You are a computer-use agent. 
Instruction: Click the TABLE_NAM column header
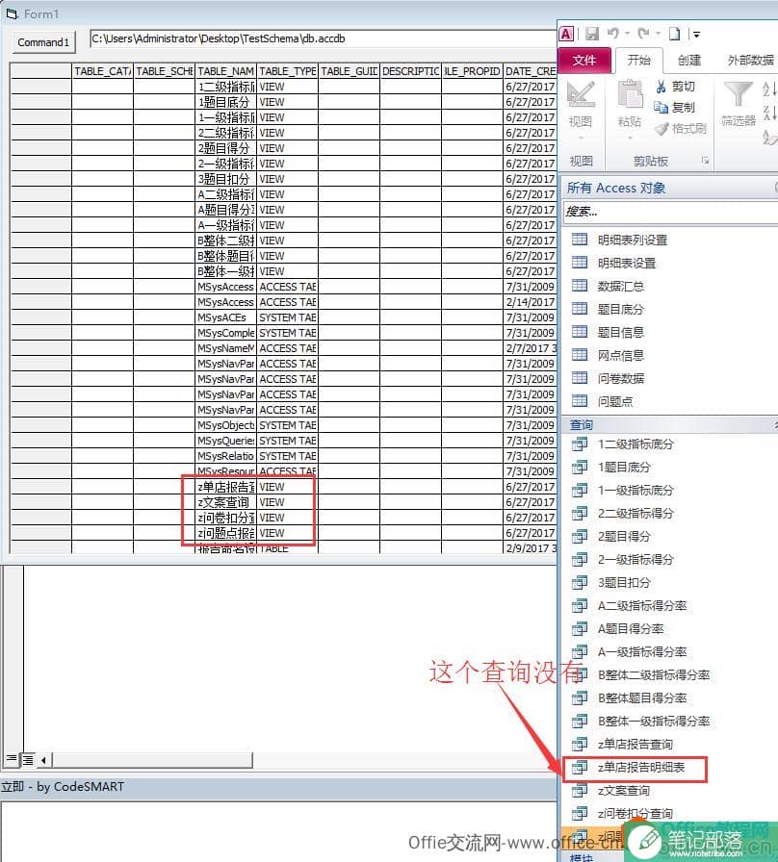[225, 71]
